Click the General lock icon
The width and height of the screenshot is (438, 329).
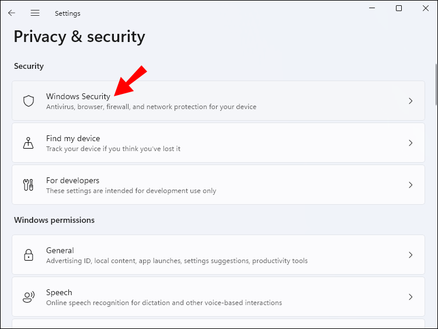[x=29, y=255]
